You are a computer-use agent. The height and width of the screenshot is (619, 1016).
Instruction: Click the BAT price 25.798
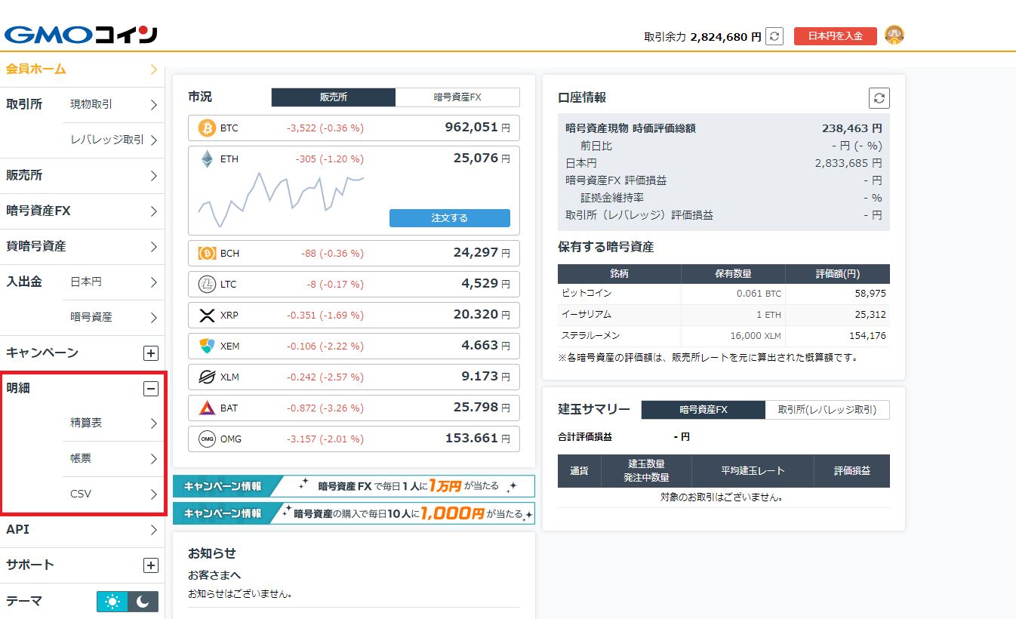482,408
